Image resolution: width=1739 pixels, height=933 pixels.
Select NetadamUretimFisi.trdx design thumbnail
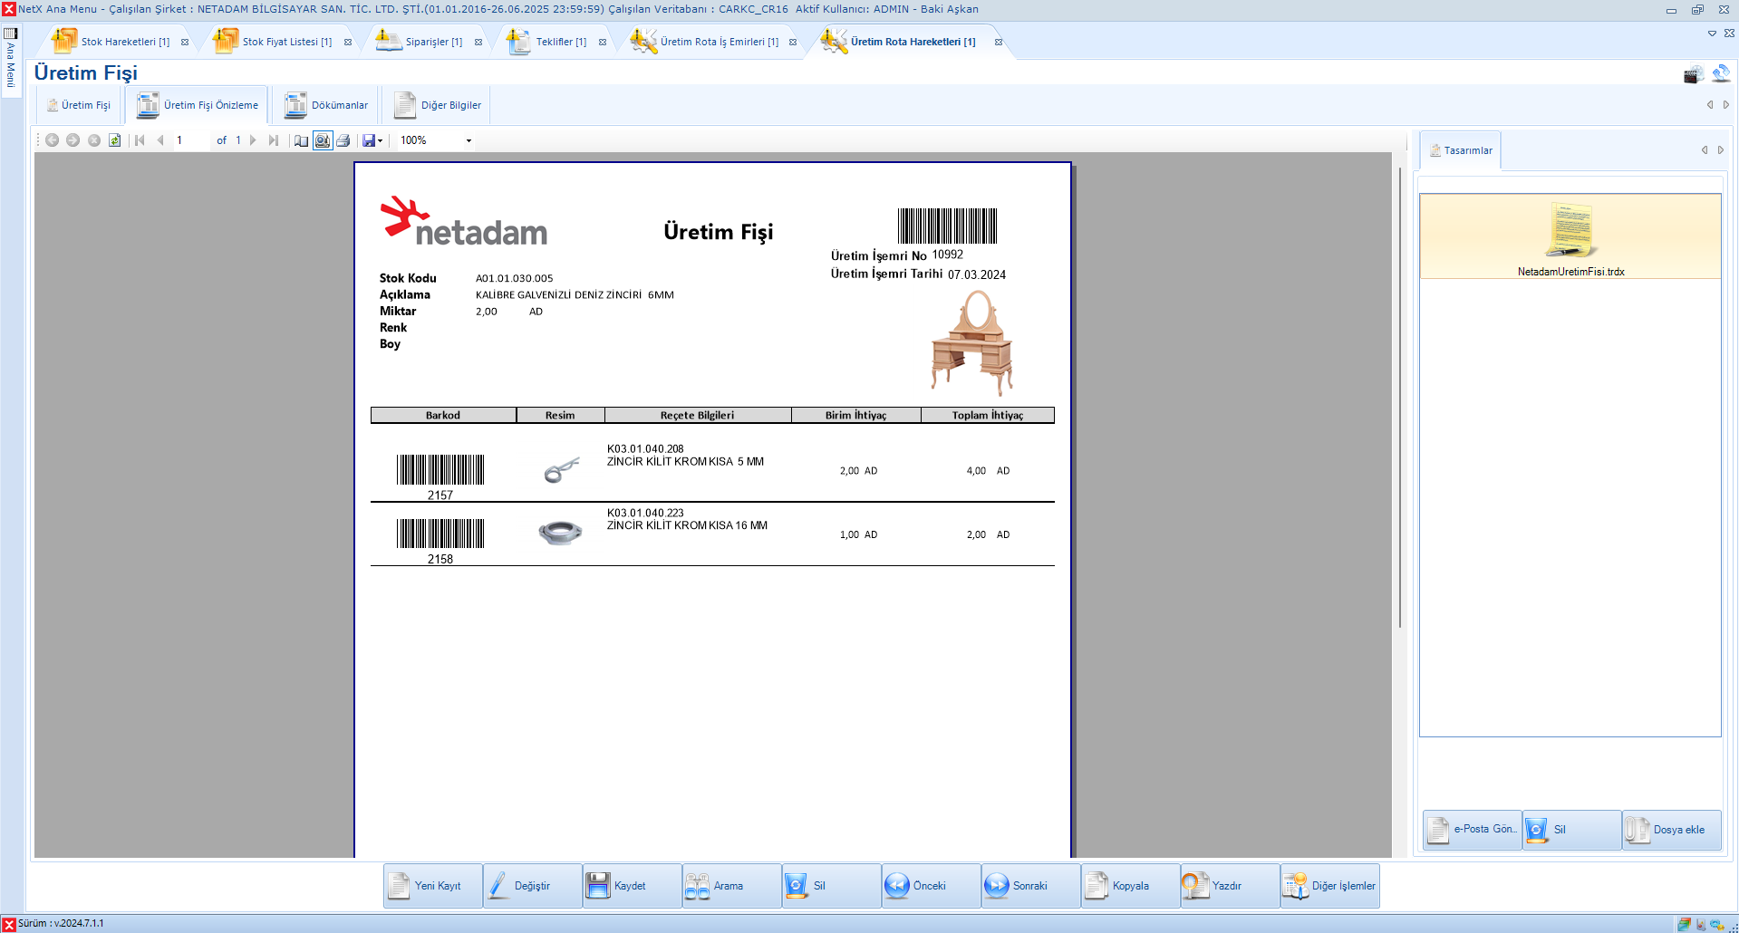tap(1570, 237)
